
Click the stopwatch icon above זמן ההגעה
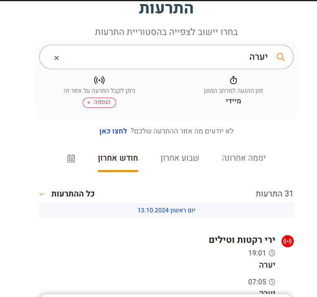[233, 80]
